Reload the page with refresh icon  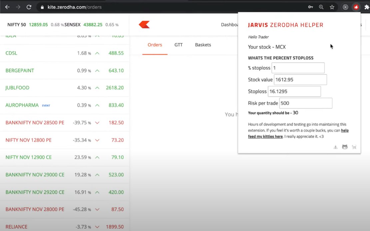tap(29, 7)
